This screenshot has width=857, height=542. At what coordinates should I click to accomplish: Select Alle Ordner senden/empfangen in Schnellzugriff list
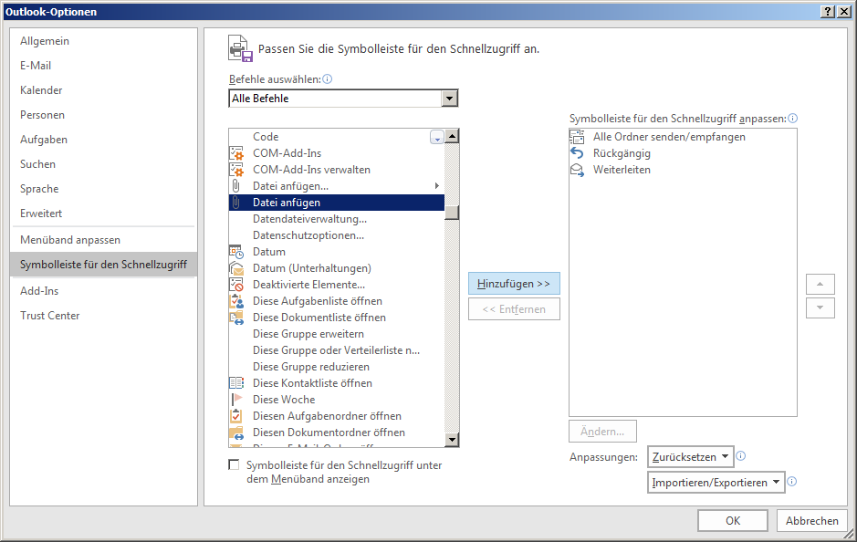683,137
